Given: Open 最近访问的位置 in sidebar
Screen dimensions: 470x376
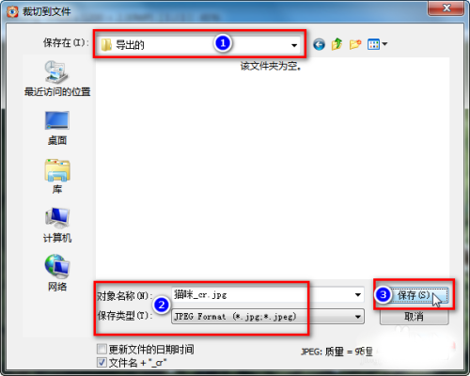Looking at the screenshot, I should (x=57, y=79).
